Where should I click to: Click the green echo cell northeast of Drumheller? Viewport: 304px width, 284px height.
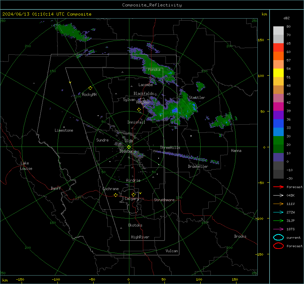[222, 121]
